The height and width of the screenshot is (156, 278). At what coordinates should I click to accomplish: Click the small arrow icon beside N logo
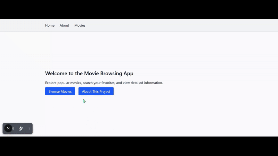[13, 129]
